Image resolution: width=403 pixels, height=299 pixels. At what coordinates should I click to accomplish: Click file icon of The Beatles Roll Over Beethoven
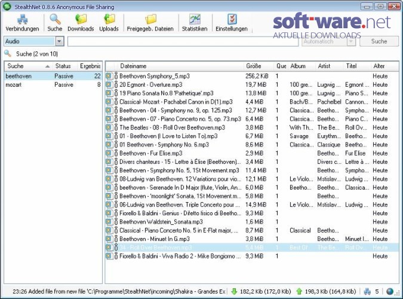(109, 127)
